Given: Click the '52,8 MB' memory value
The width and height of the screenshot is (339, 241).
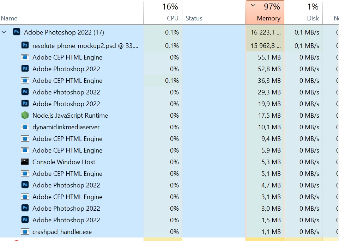Looking at the screenshot, I should click(269, 69).
